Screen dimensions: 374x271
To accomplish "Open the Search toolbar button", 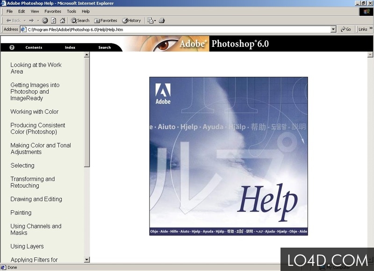I will (x=80, y=21).
